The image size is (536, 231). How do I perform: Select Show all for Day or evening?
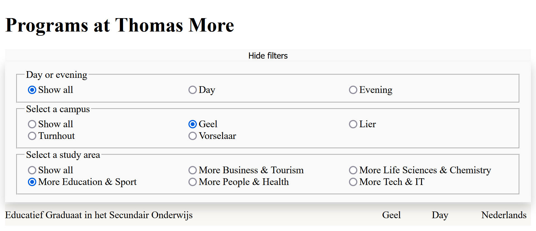[x=32, y=90]
